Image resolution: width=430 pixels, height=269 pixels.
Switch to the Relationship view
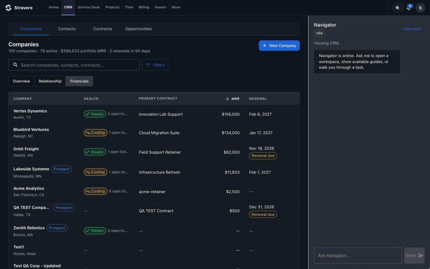tap(50, 81)
